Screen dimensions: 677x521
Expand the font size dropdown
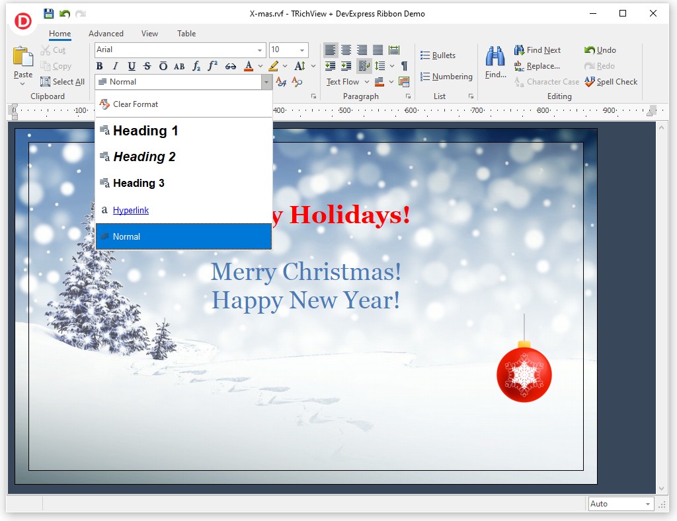coord(302,50)
